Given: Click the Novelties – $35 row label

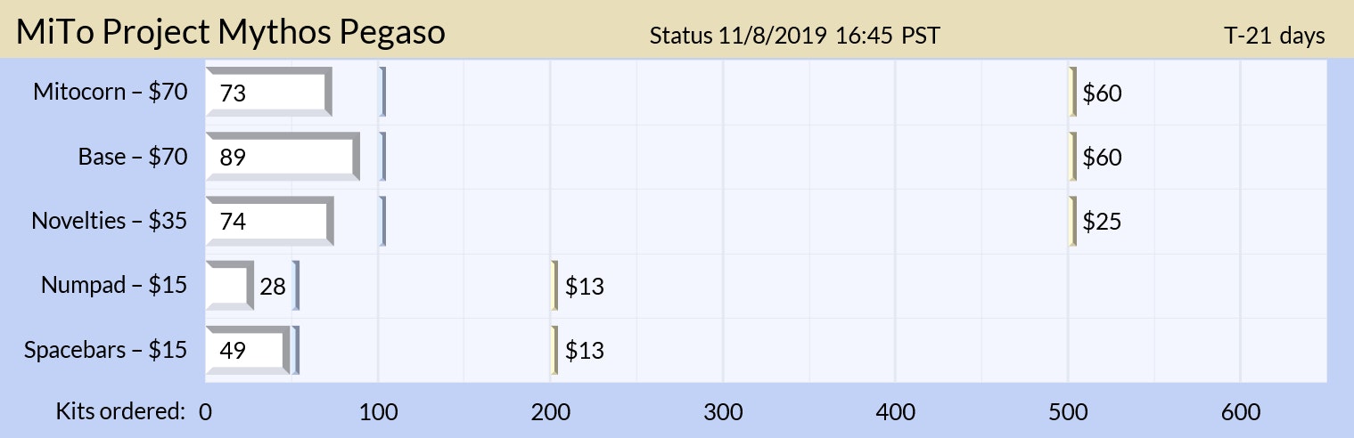Looking at the screenshot, I should point(110,221).
